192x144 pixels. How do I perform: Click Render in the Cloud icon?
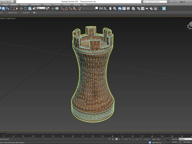tap(151, 8)
